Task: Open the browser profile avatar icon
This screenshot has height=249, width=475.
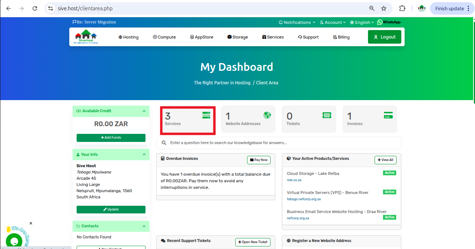Action: (x=421, y=8)
